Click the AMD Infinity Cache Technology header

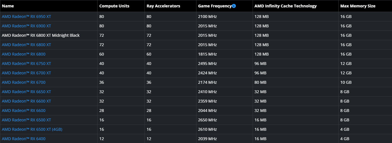pyautogui.click(x=286, y=6)
